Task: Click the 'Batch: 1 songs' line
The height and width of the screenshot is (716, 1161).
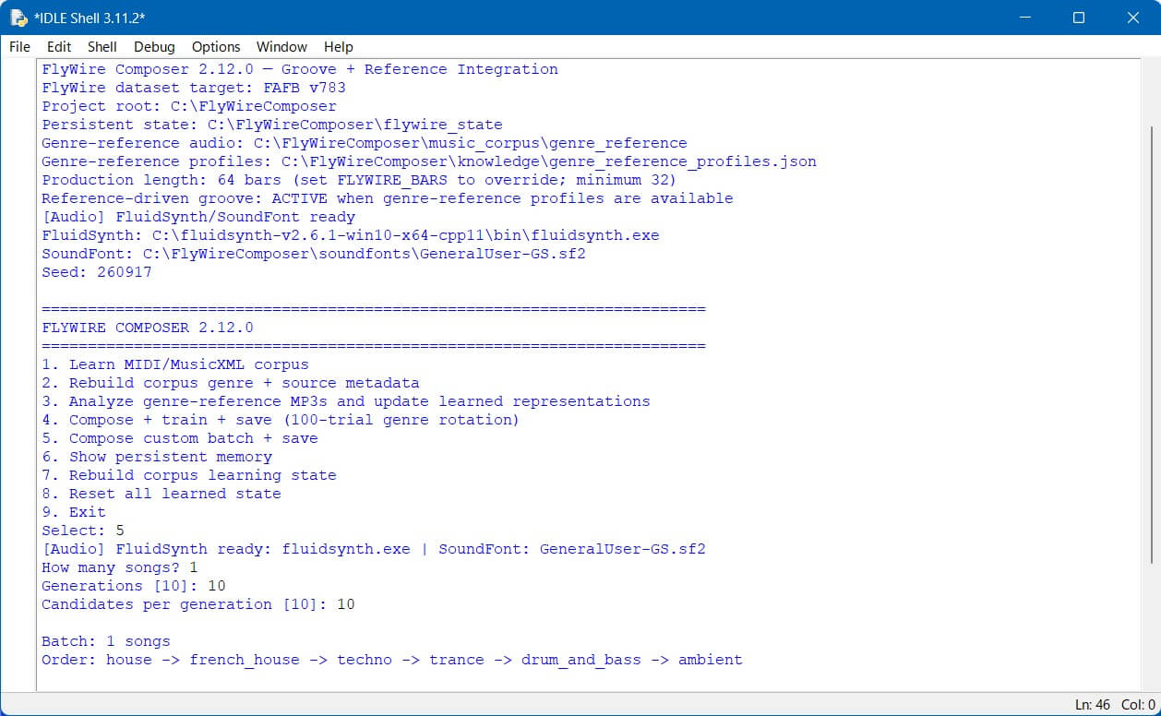Action: 106,641
